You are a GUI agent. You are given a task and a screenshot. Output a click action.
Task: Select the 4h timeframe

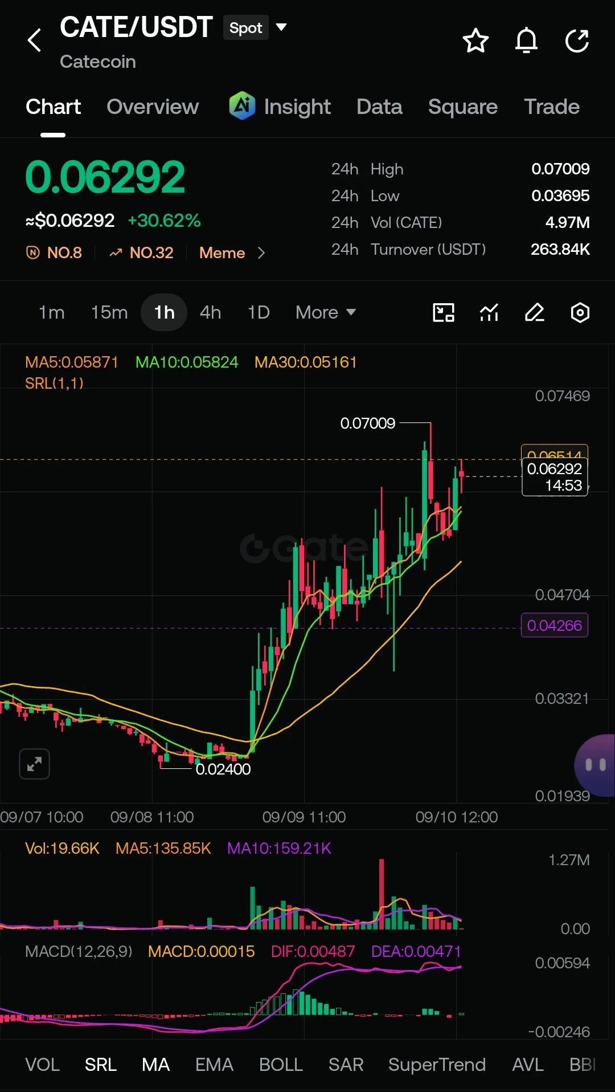(x=210, y=312)
